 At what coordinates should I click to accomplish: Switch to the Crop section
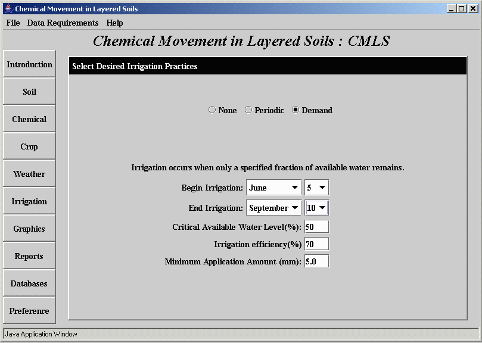30,146
